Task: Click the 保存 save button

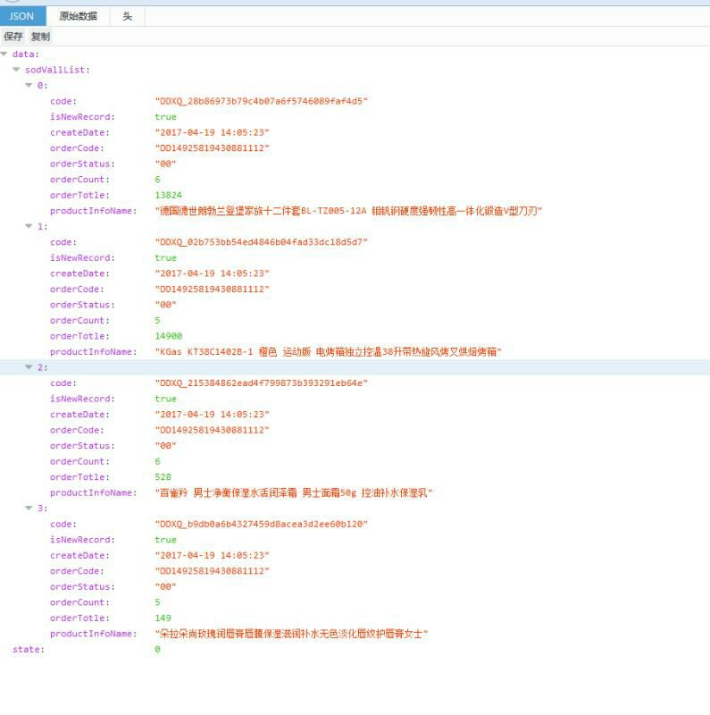Action: point(13,37)
